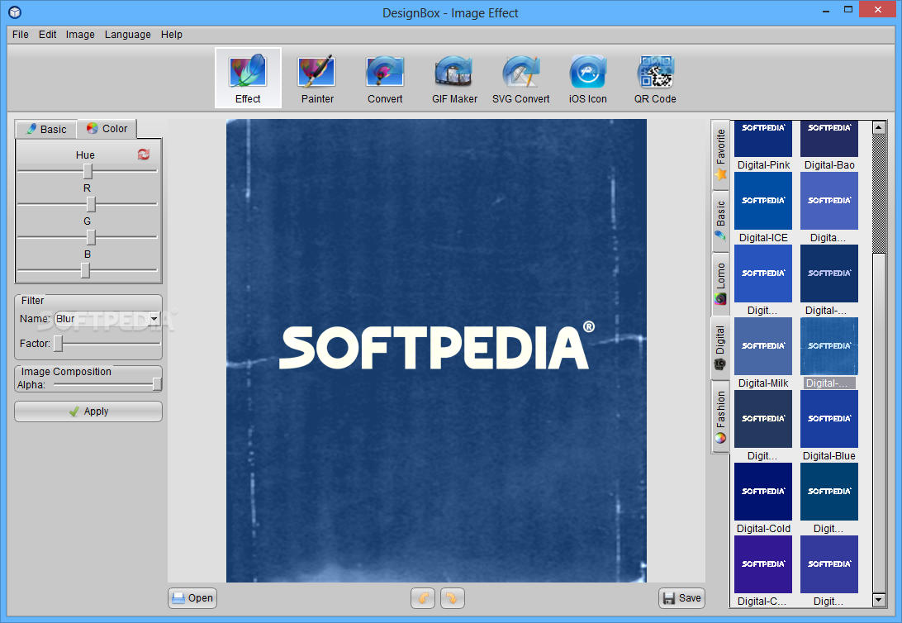Click the Softpedia preview image
Image resolution: width=902 pixels, height=623 pixels.
pos(436,350)
